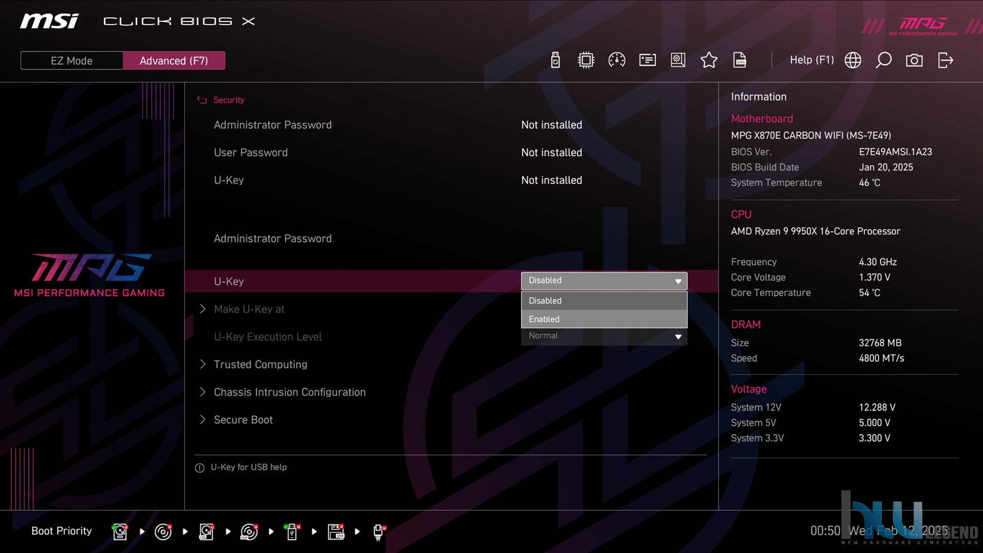Click the Motherboard section heading
This screenshot has height=553, width=983.
tap(762, 119)
